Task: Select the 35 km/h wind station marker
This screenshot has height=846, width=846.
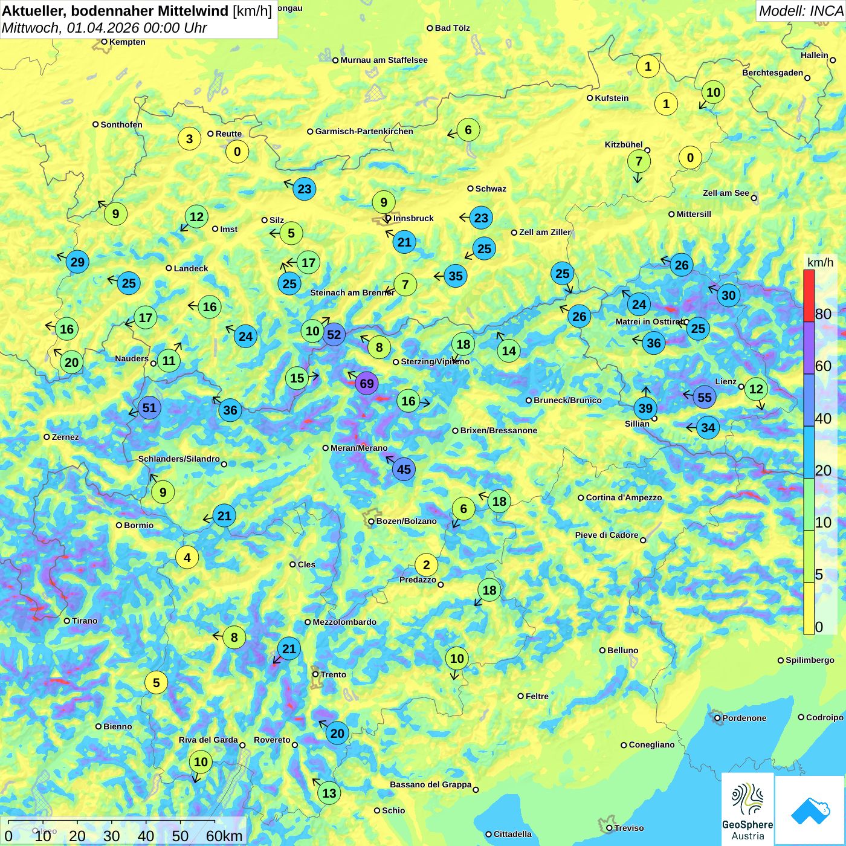Action: point(456,276)
